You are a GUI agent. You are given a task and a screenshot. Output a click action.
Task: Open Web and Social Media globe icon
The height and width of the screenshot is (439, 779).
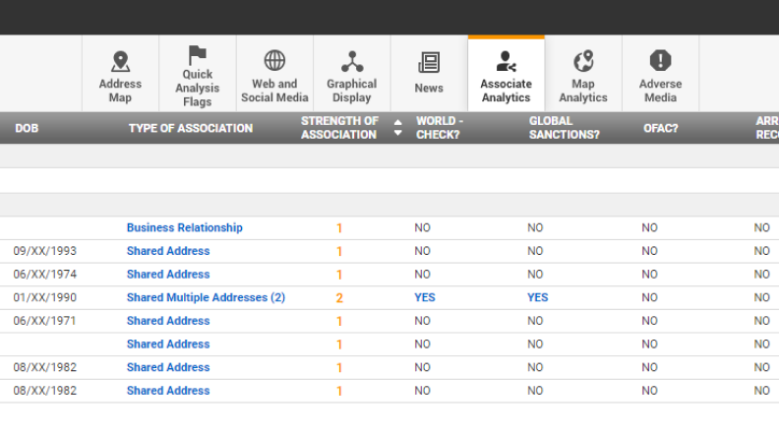pyautogui.click(x=274, y=61)
